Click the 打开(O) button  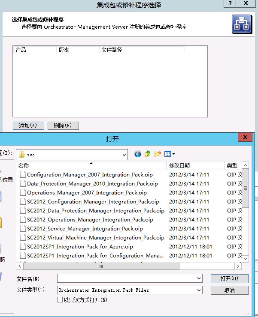click(x=229, y=278)
